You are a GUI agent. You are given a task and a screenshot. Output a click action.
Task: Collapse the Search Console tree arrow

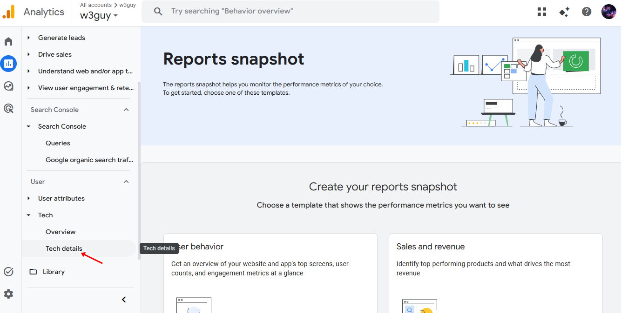click(x=28, y=126)
